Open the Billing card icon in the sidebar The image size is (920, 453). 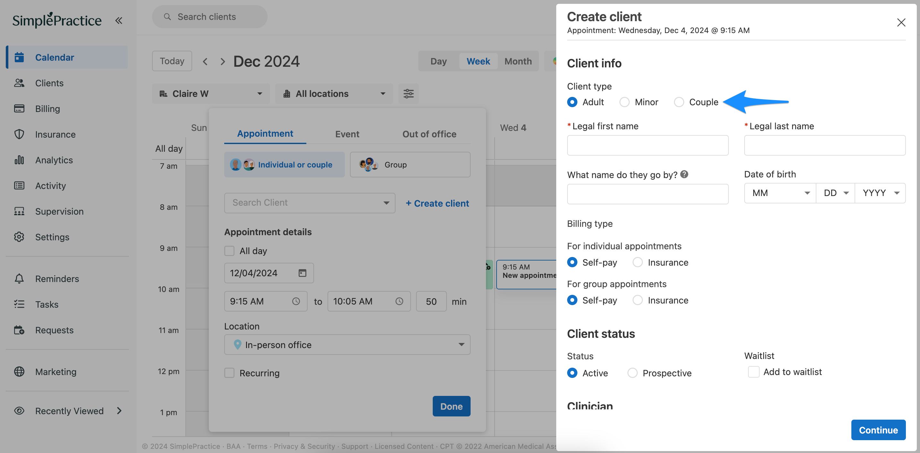pos(19,109)
